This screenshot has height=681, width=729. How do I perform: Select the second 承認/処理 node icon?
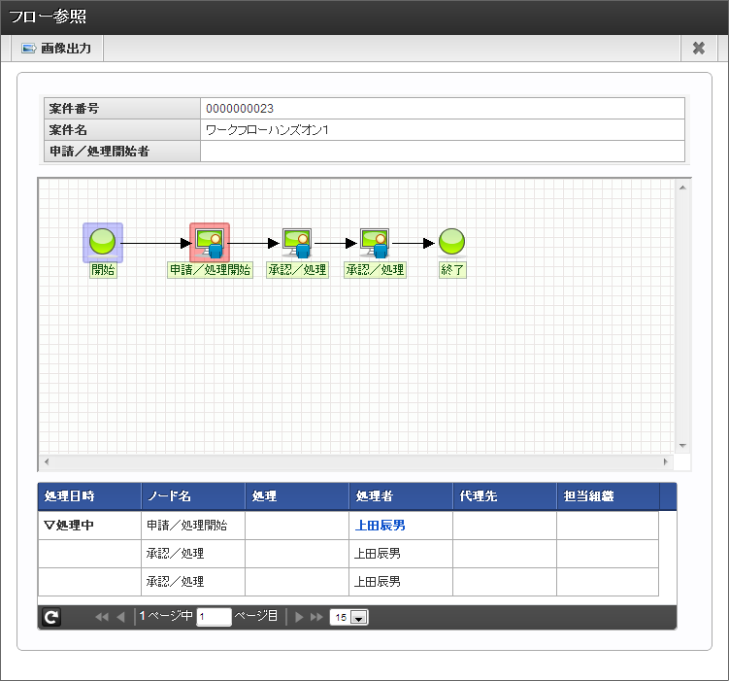[x=376, y=243]
